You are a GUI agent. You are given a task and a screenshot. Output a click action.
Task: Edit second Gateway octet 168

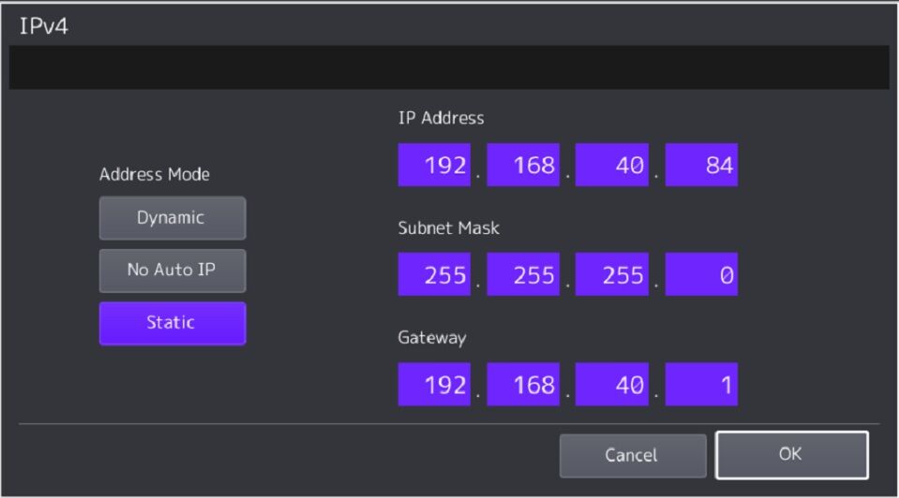[x=523, y=384]
